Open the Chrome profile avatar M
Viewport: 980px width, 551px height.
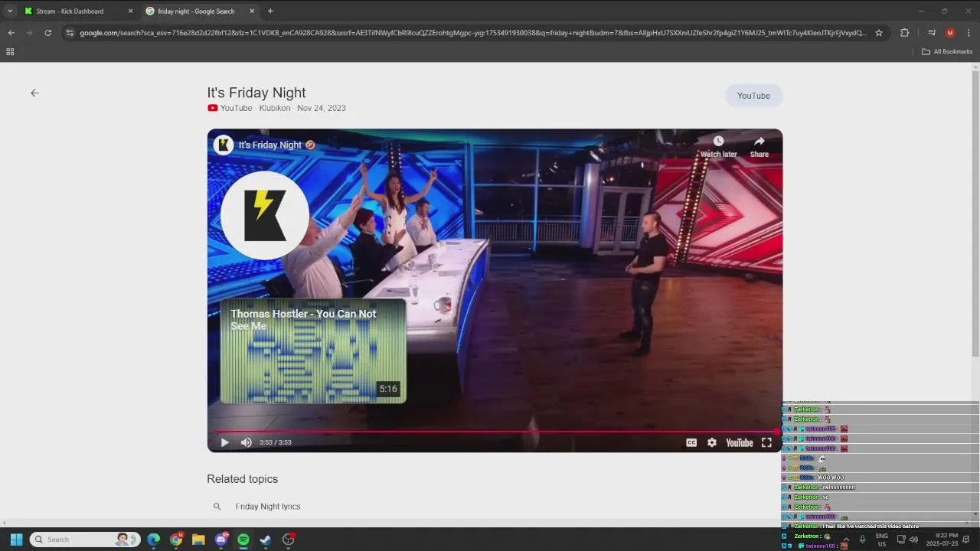[x=950, y=33]
